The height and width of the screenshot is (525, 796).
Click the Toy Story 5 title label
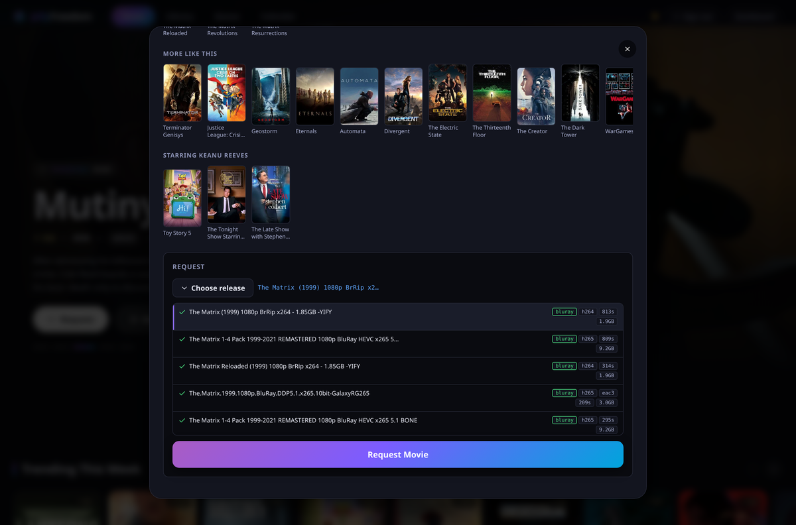[x=177, y=233]
